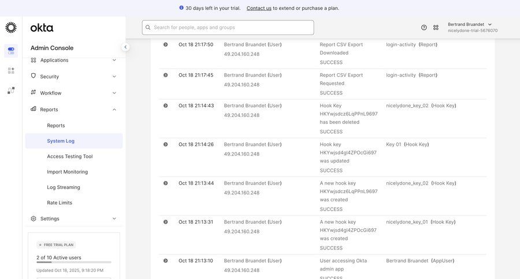This screenshot has height=279, width=520.
Task: Expand the Oct 18 21:13:10 log entry
Action: (165, 261)
